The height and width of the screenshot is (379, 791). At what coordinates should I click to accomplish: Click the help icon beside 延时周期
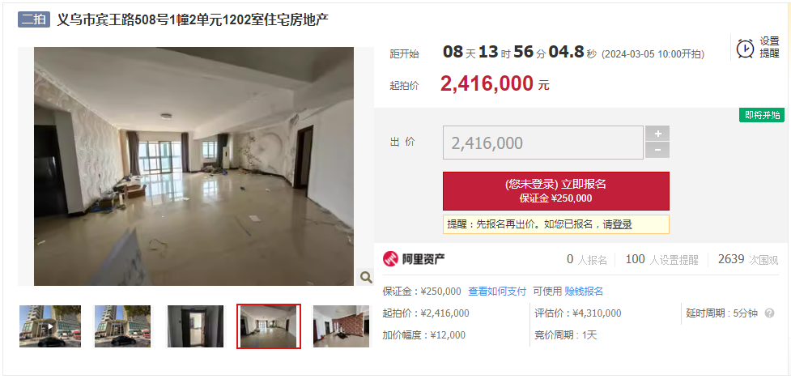coord(769,313)
